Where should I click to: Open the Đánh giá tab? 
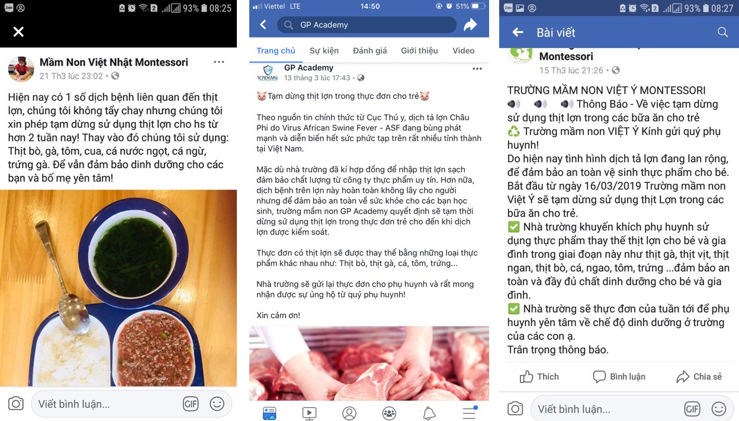(x=370, y=51)
